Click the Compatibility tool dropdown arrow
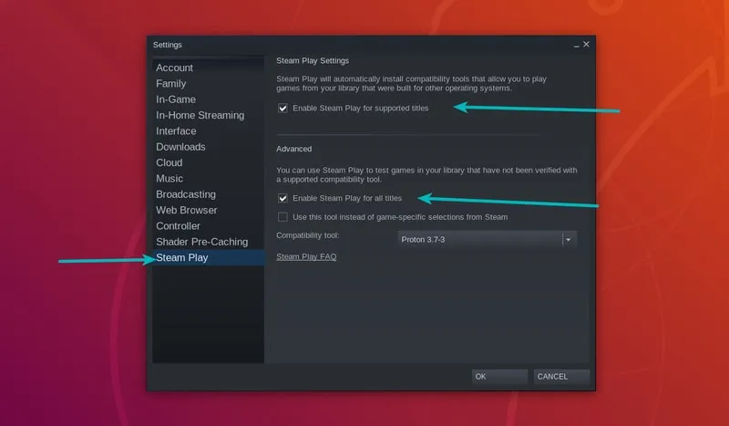The image size is (729, 426). pyautogui.click(x=569, y=239)
